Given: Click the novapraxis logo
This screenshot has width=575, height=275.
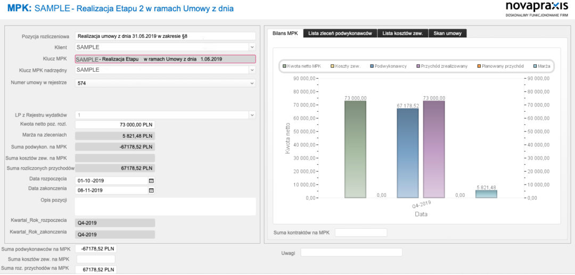Looking at the screenshot, I should click(537, 9).
